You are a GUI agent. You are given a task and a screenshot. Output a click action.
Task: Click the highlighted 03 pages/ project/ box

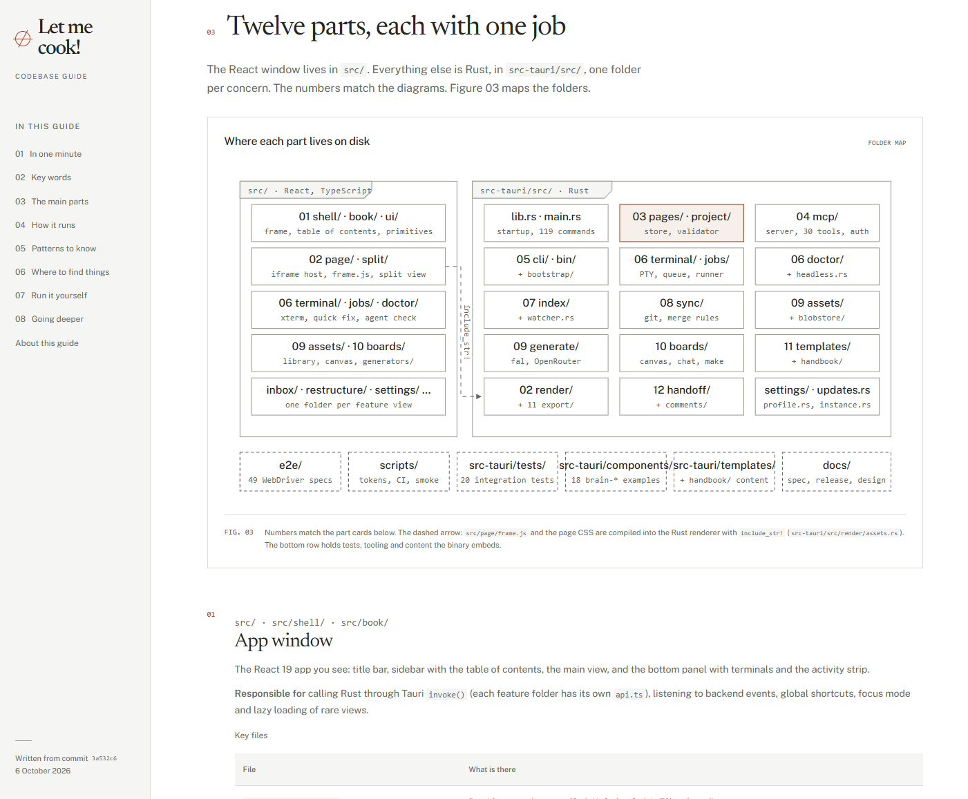[681, 223]
